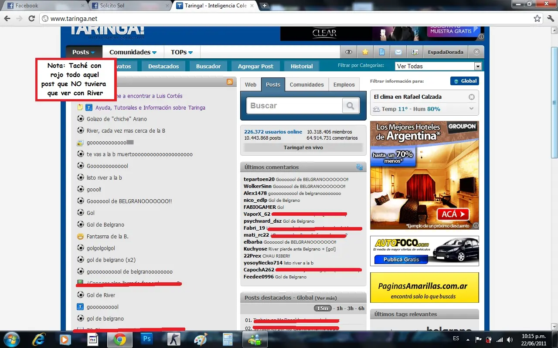Bookmark this page with the star

pyautogui.click(x=538, y=19)
